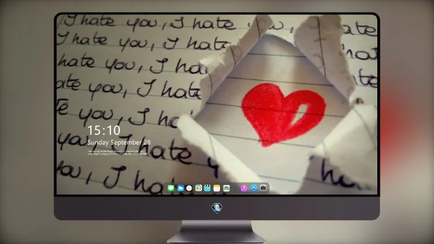
Task: Open the Camera app in dock
Action: pos(263,188)
